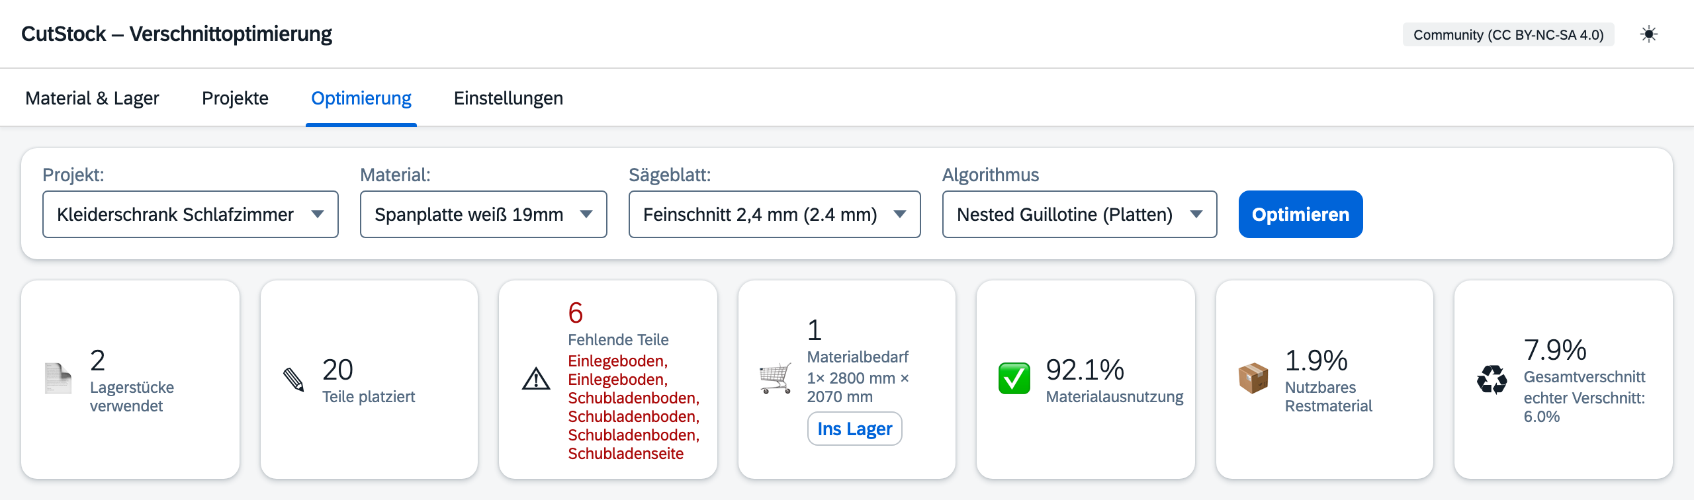Click the Community (CC BY-NC-SA 4.0) license badge
Image resolution: width=1694 pixels, height=500 pixels.
pyautogui.click(x=1509, y=34)
